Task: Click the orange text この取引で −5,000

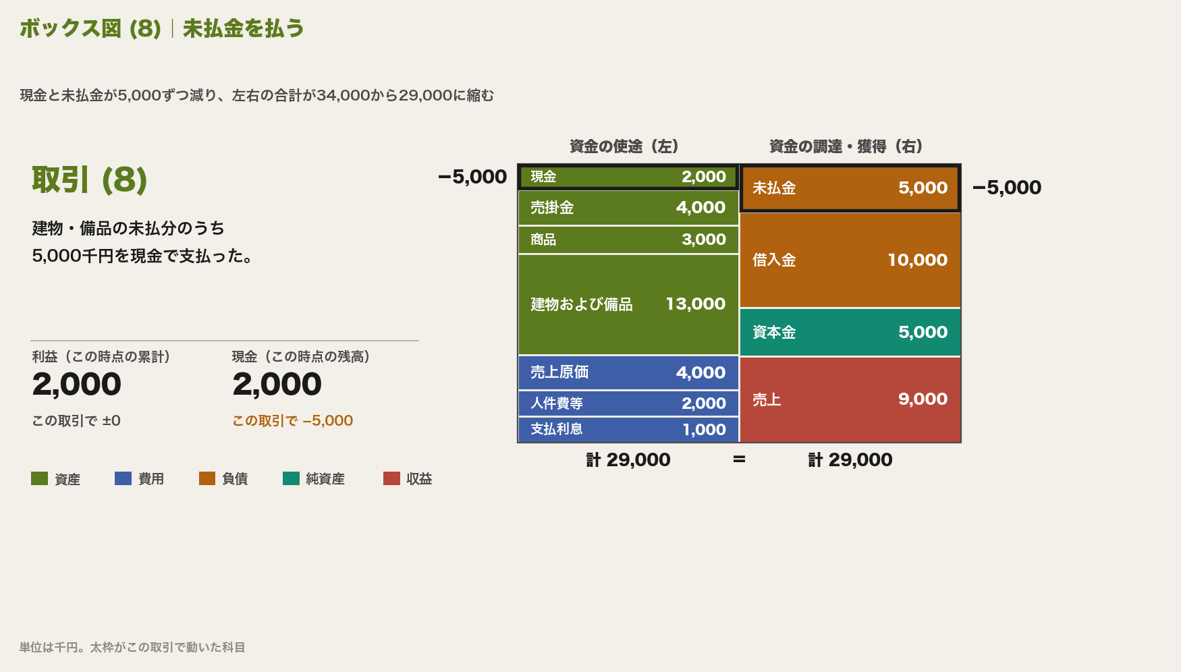Action: (293, 421)
